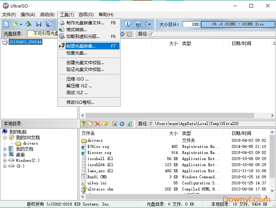The width and height of the screenshot is (276, 208).
Task: Choose 加载到虚拟光驱... menu entry
Action: pos(89,36)
